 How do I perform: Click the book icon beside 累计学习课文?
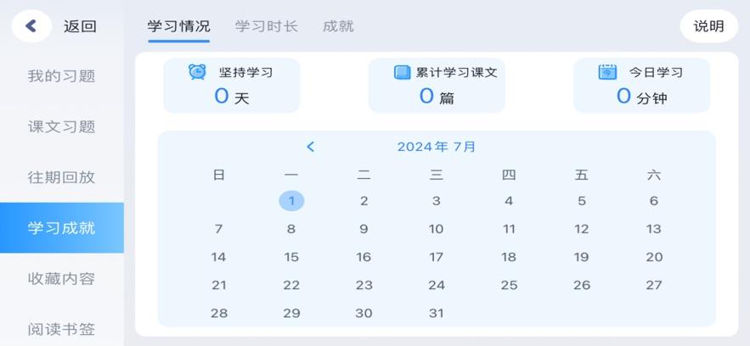click(x=402, y=72)
